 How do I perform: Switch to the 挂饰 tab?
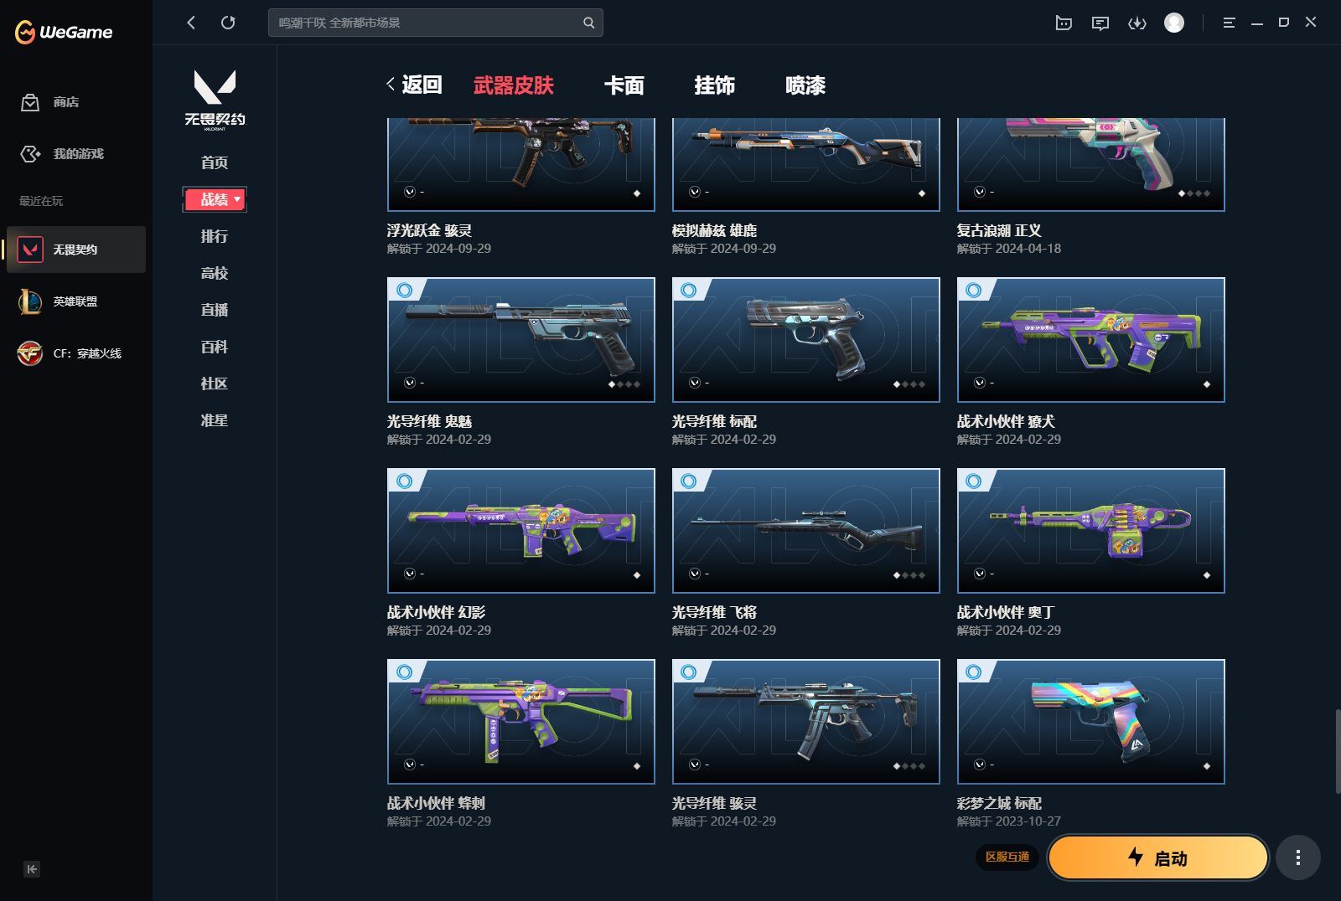pos(715,85)
